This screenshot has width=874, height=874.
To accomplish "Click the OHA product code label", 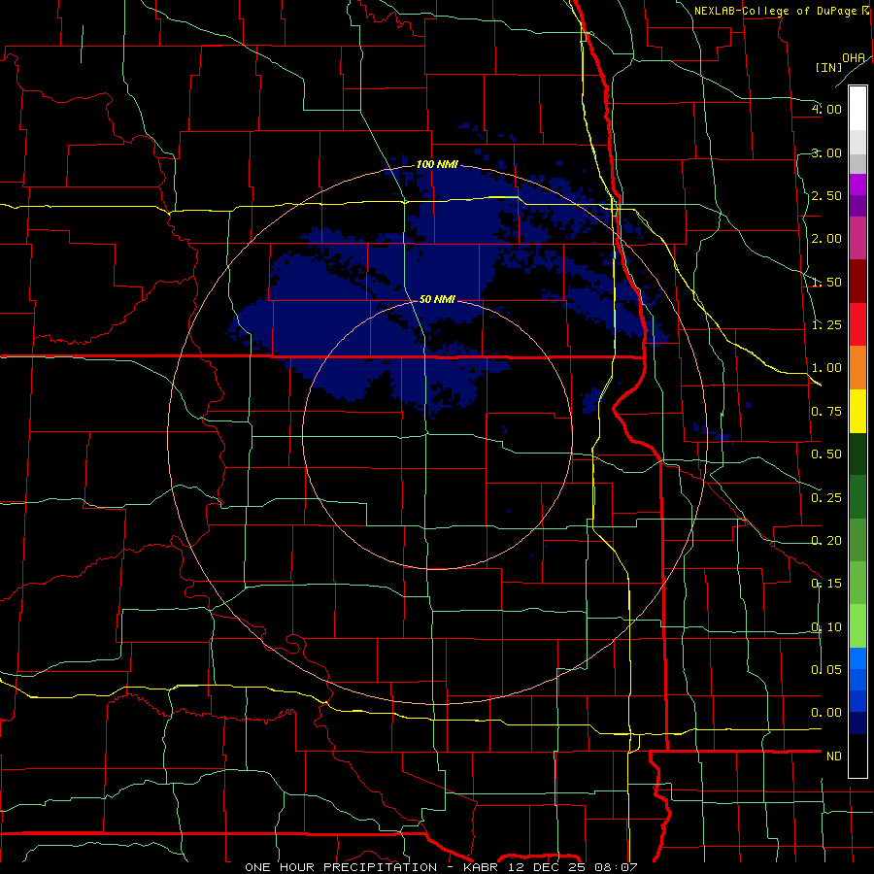I will [x=854, y=58].
